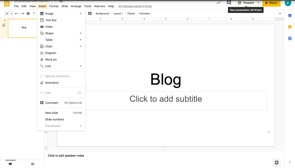295x168 pixels.
Task: Open comment history speech bubble icon
Action: click(229, 3)
